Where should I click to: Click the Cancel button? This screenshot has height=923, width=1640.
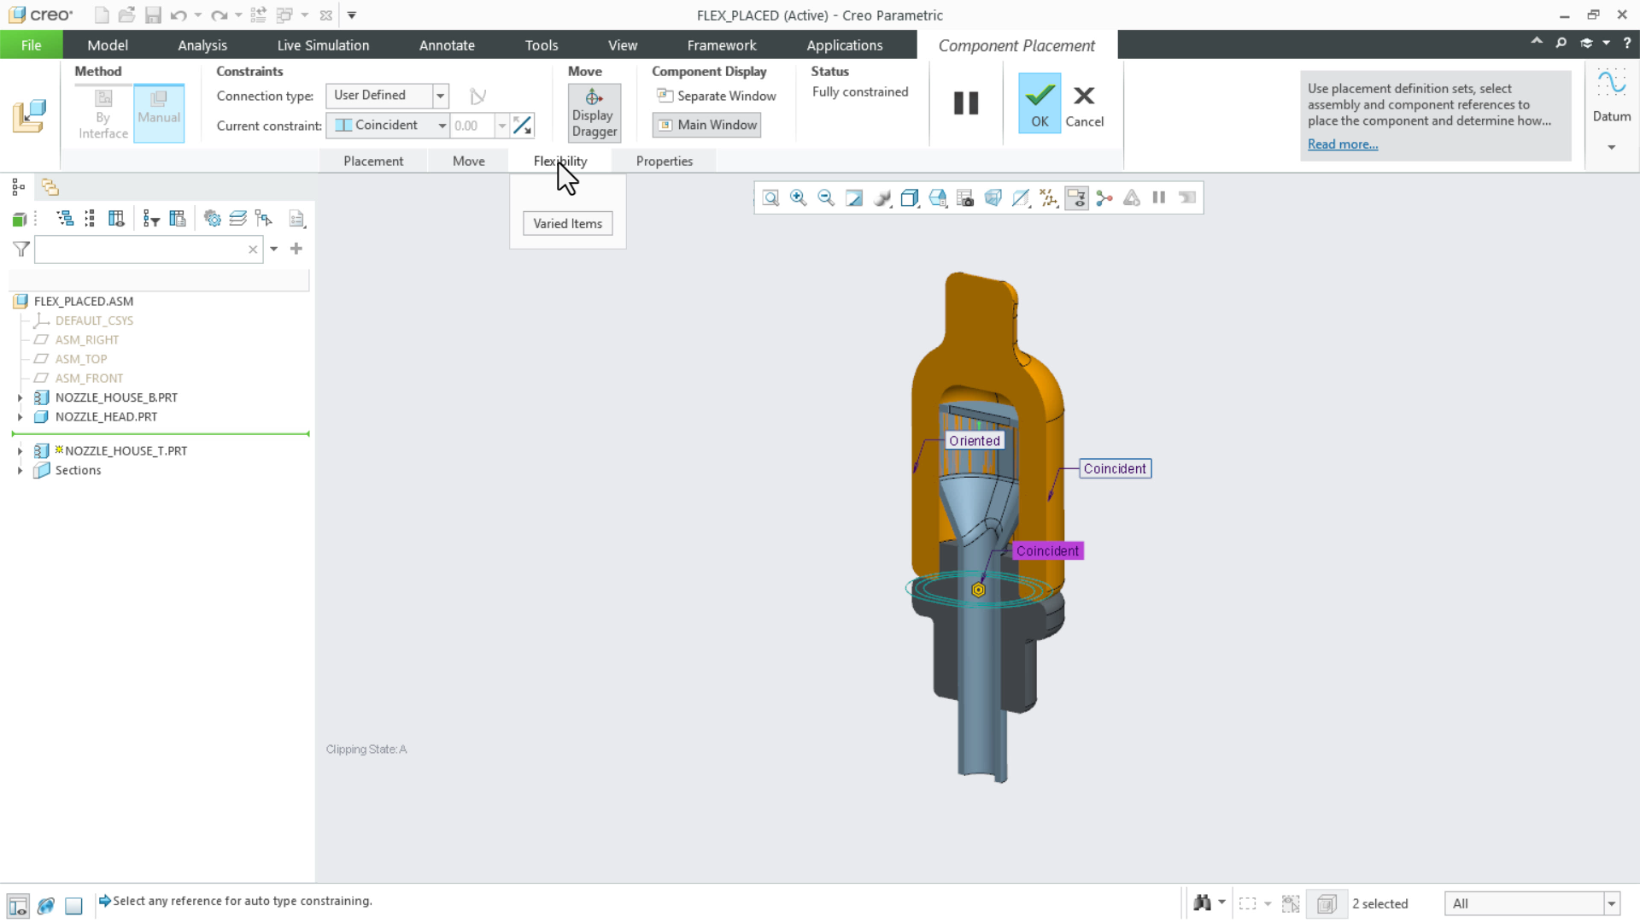1084,103
